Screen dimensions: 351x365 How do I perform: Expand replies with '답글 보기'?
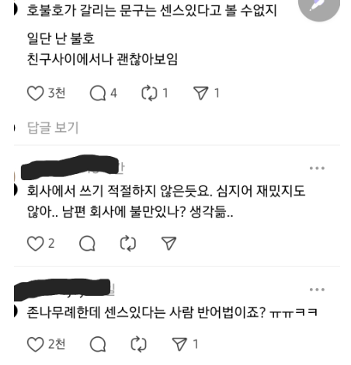pyautogui.click(x=53, y=127)
